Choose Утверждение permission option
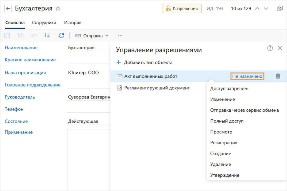The width and height of the screenshot is (287, 191). click(x=224, y=175)
